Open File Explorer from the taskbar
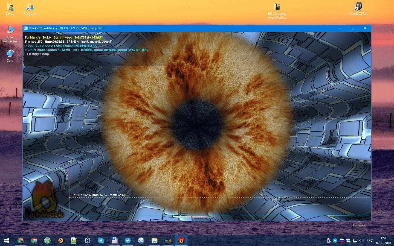The image size is (394, 246). click(155, 241)
